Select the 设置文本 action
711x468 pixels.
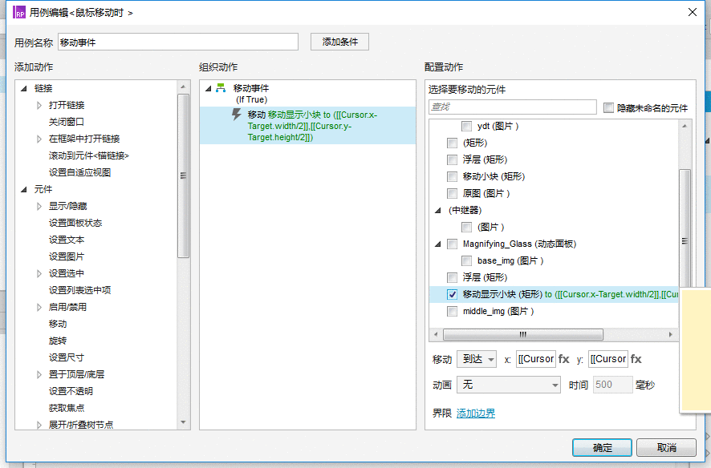point(66,240)
